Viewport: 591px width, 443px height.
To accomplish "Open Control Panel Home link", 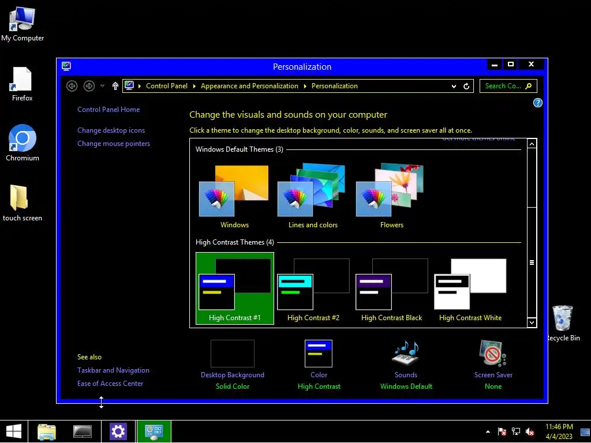I will (x=109, y=110).
